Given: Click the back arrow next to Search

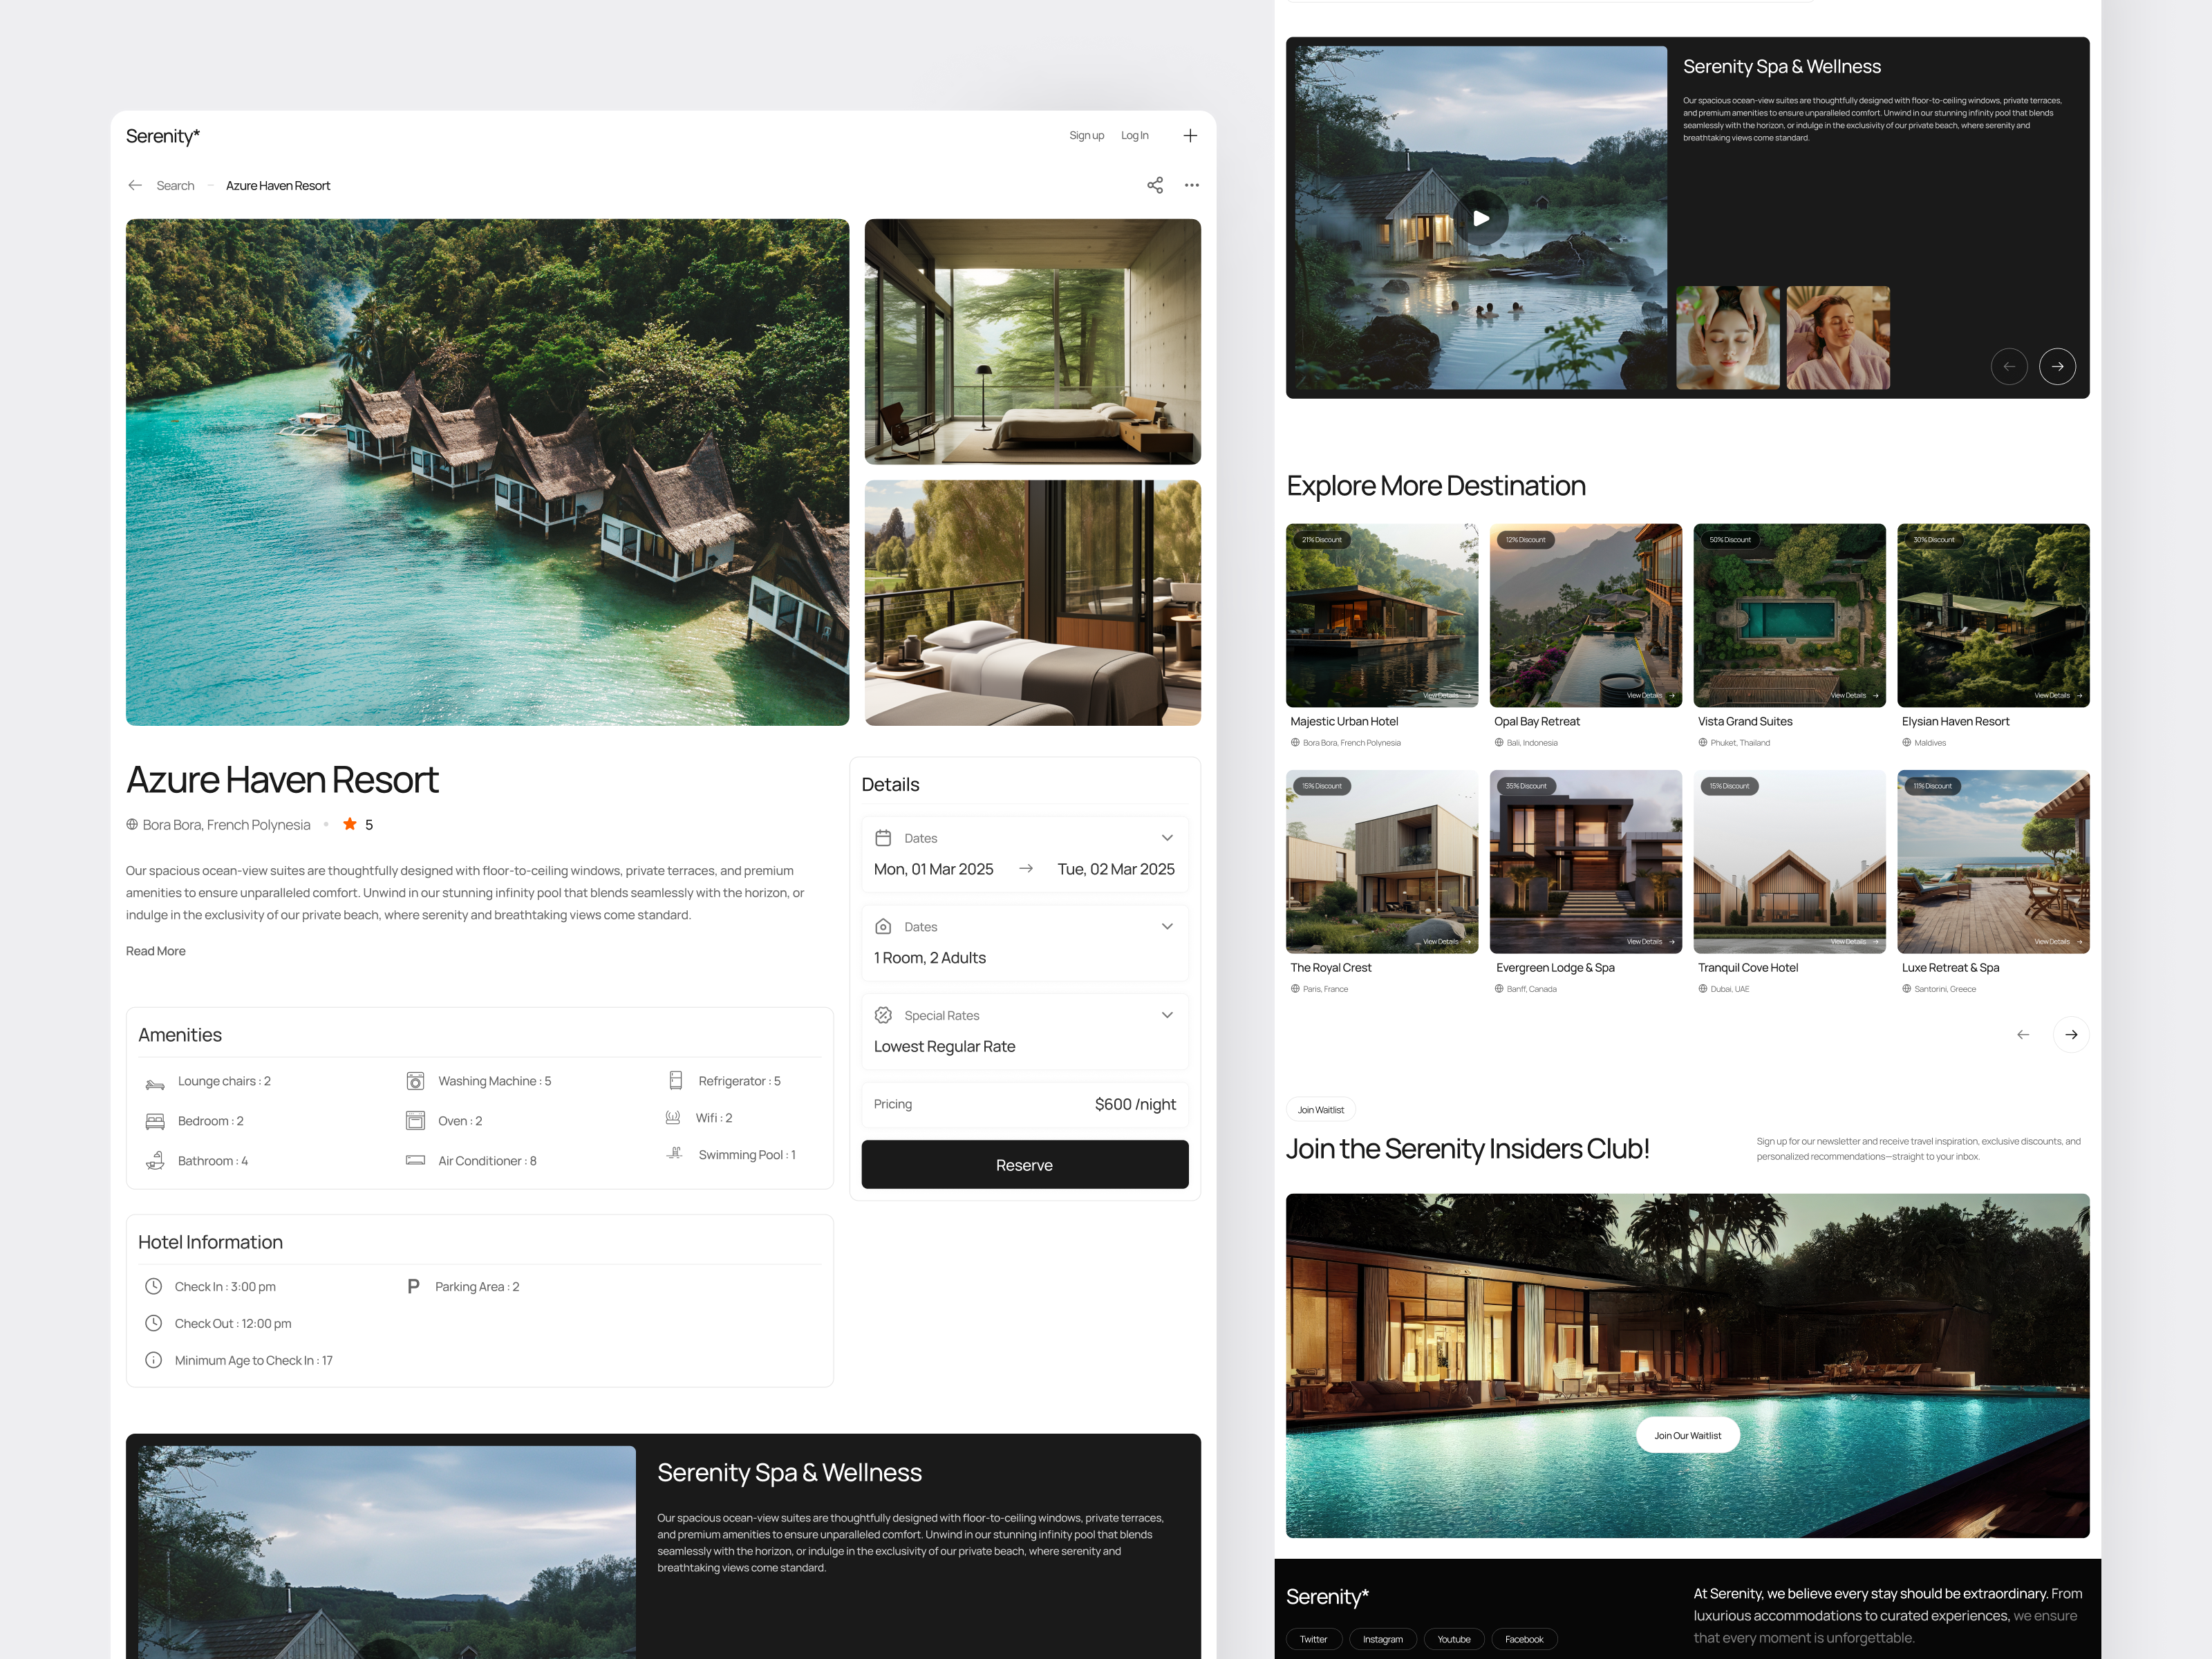Looking at the screenshot, I should pos(135,185).
